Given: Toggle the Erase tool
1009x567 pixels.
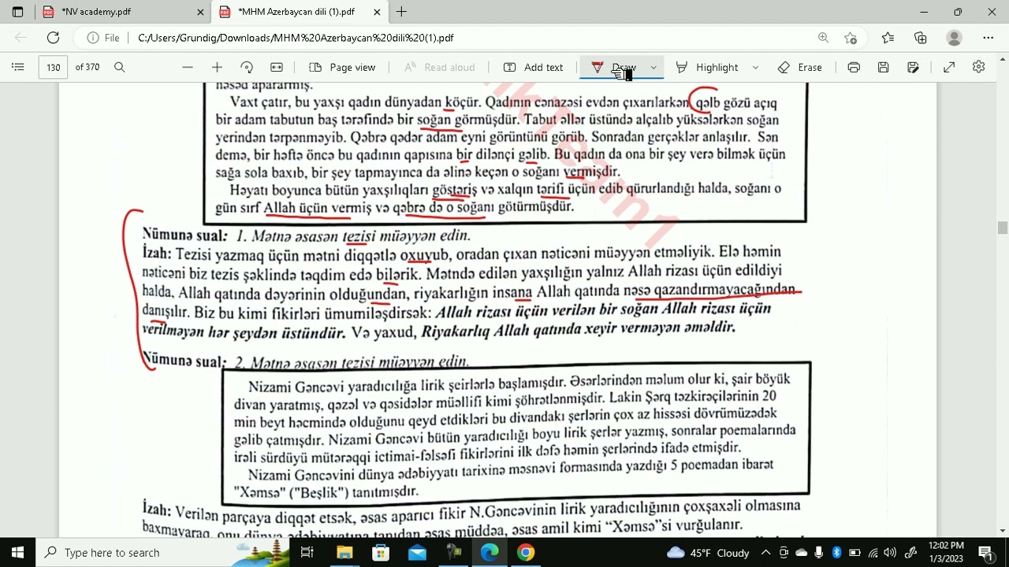Looking at the screenshot, I should pyautogui.click(x=800, y=68).
